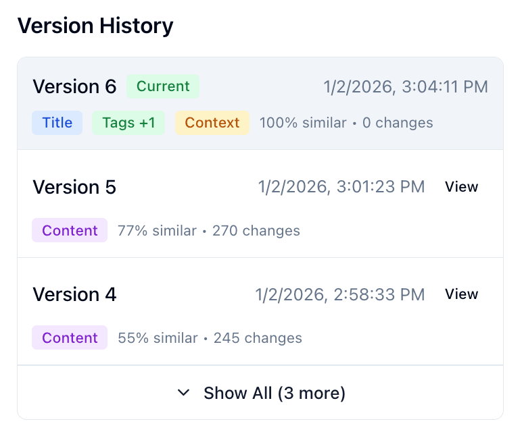Click the Version History heading
The height and width of the screenshot is (436, 522).
pos(95,26)
